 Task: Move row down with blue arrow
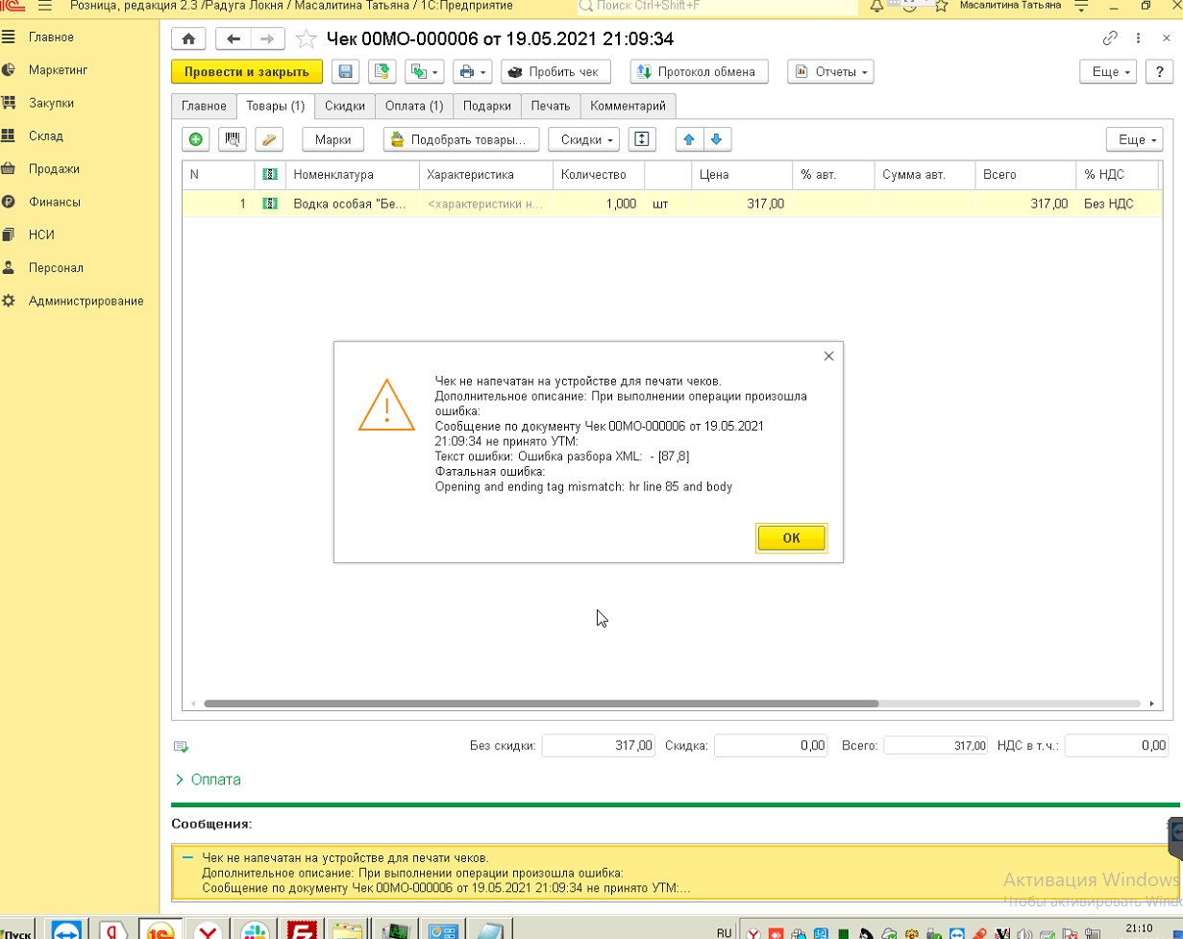[x=716, y=139]
